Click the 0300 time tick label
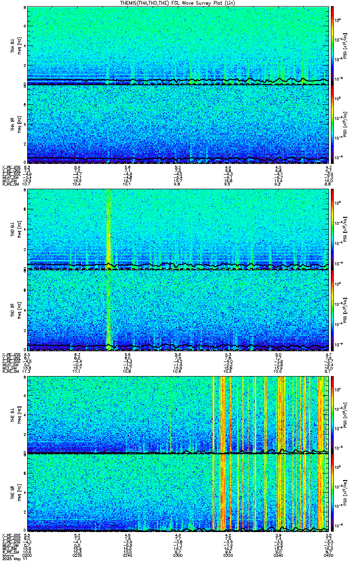 point(178,556)
